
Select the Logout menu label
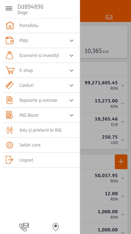point(26,160)
